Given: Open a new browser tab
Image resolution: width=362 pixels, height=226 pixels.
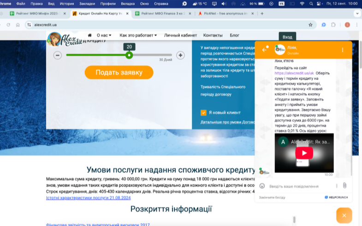Looking at the screenshot, I should tap(262, 14).
